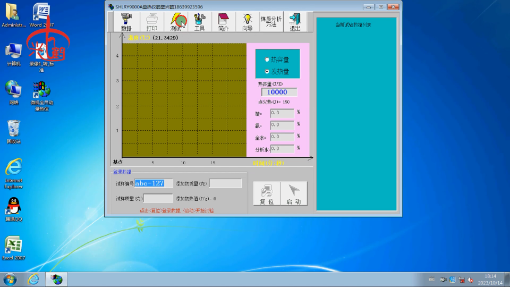Open 煤质分析方法 toolbar button
The width and height of the screenshot is (510, 287).
[271, 22]
